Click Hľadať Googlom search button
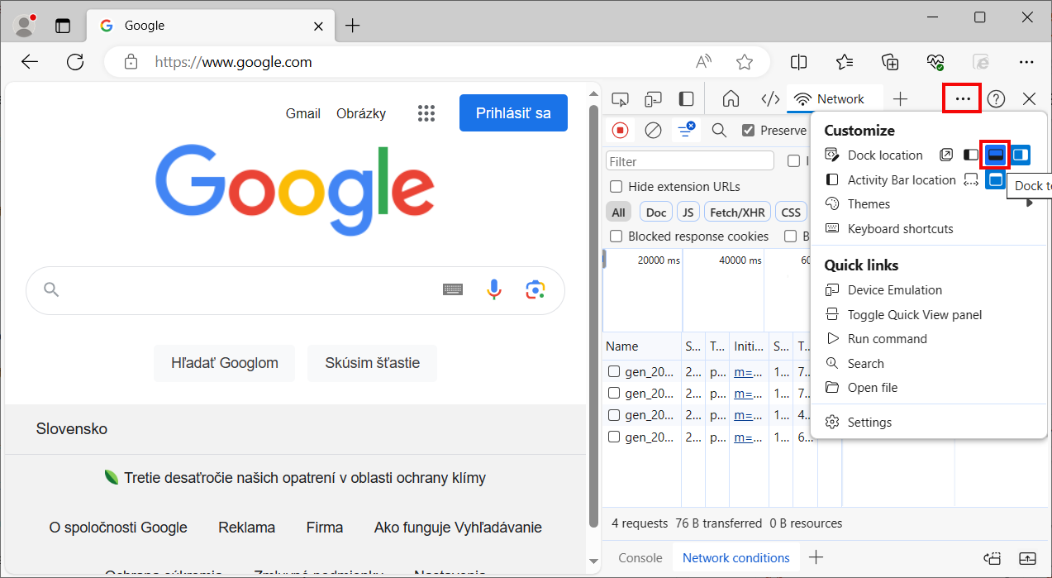 tap(225, 363)
